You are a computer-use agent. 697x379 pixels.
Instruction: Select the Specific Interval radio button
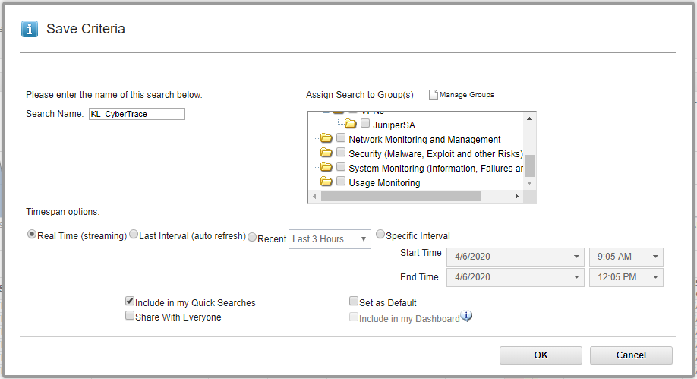[x=380, y=235]
